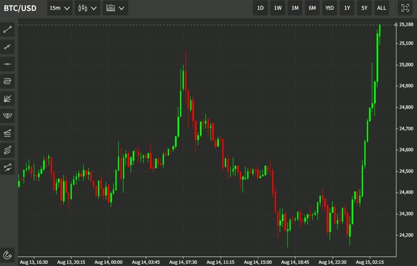The height and width of the screenshot is (266, 417).
Task: Choose the parallel channel drawing tool
Action: (7, 150)
